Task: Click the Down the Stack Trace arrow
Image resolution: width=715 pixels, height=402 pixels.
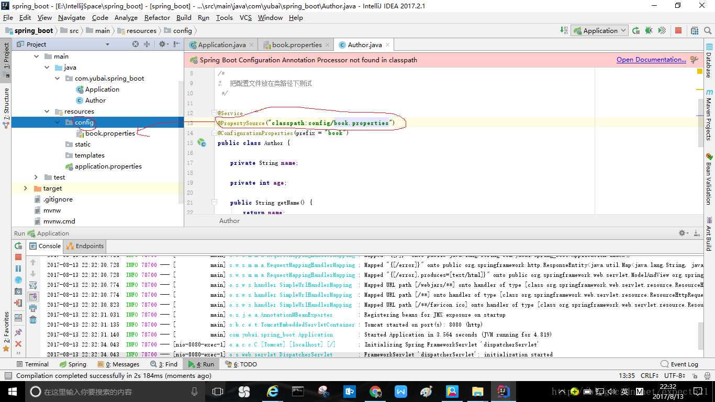Action: tap(33, 274)
